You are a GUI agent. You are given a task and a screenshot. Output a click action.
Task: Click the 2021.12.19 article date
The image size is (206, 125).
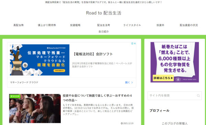point(127,123)
